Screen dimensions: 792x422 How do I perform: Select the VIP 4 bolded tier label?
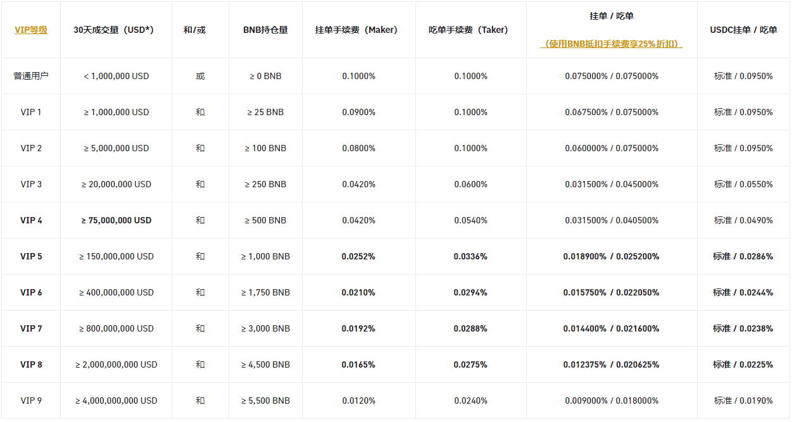[30, 220]
